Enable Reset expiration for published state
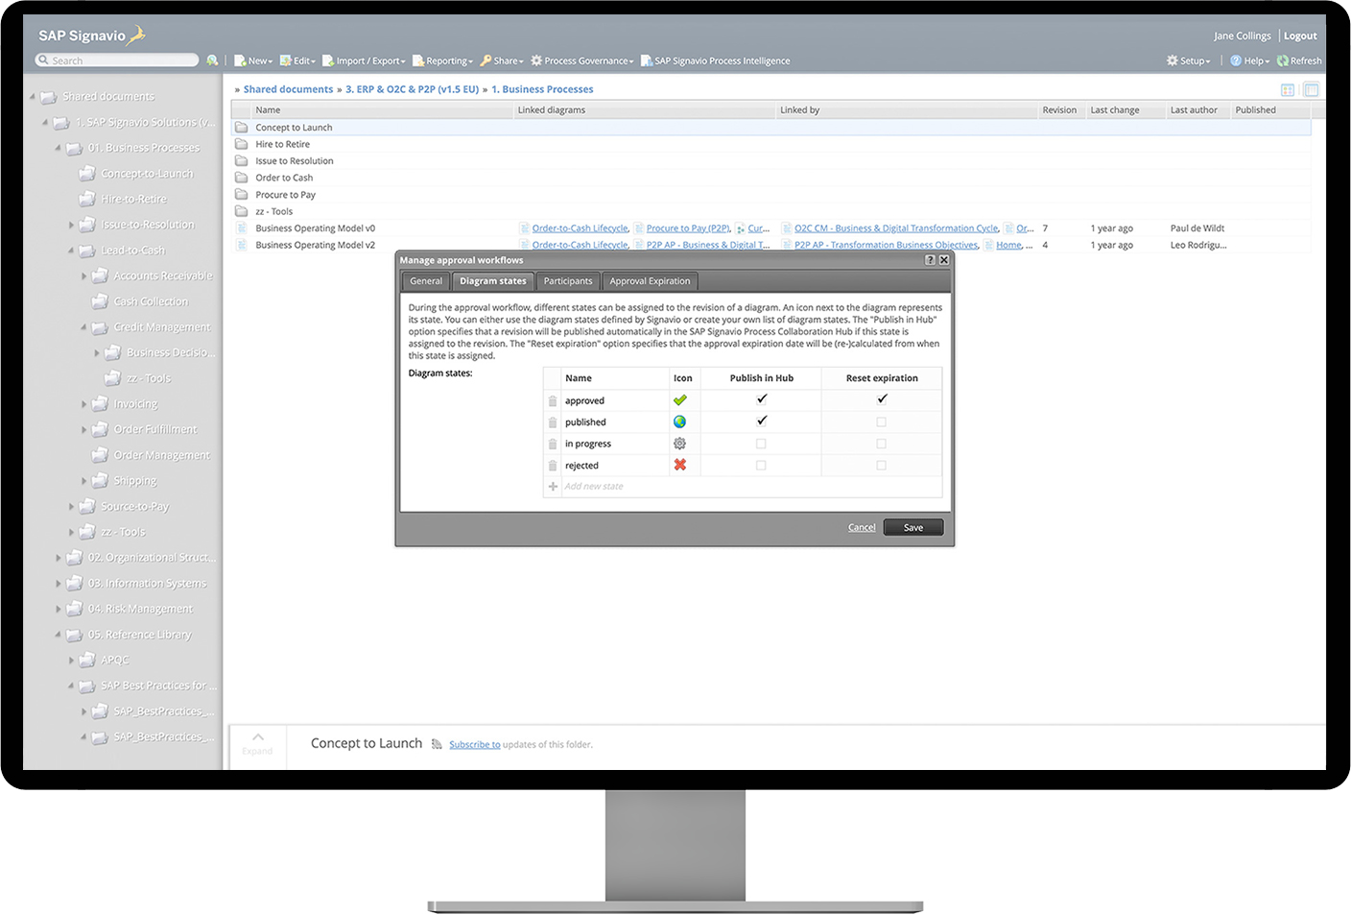The image size is (1351, 914). (882, 421)
